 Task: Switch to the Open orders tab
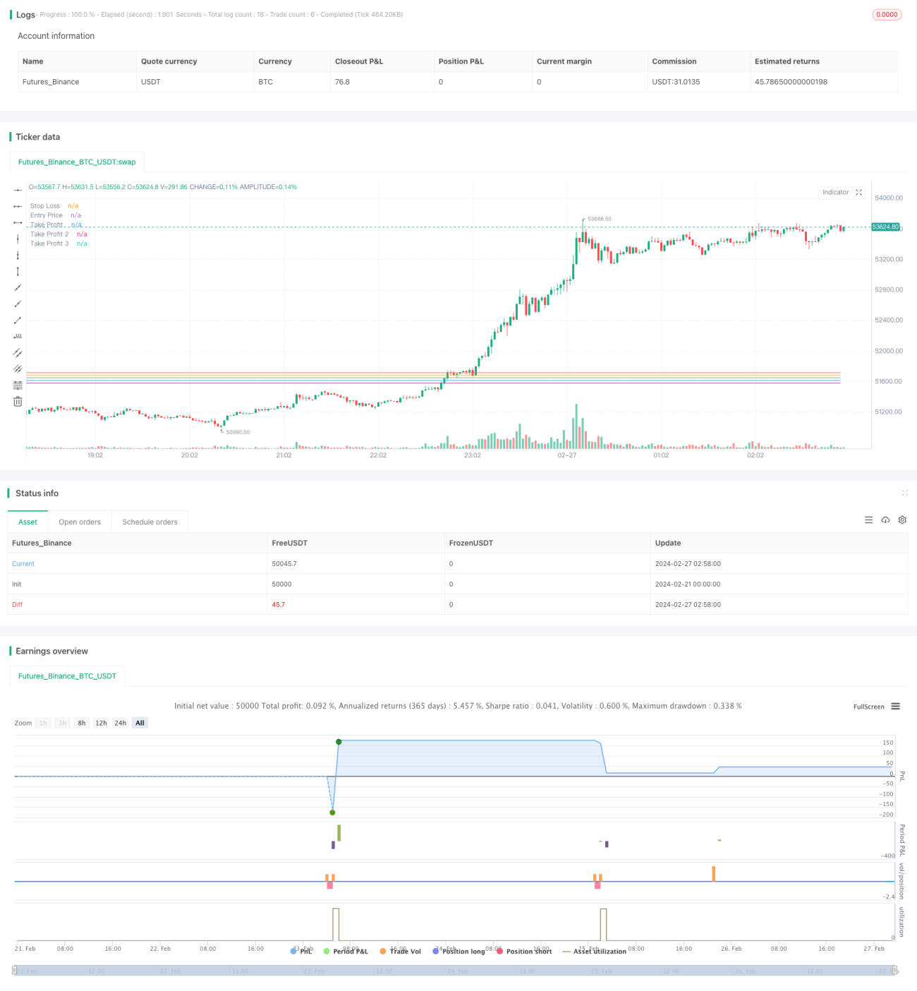click(x=80, y=522)
